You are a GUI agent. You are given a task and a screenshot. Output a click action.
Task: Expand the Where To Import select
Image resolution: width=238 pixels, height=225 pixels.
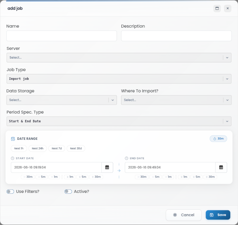[176, 100]
